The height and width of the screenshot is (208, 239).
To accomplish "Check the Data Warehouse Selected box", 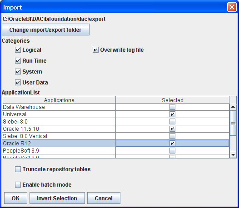I will point(172,107).
